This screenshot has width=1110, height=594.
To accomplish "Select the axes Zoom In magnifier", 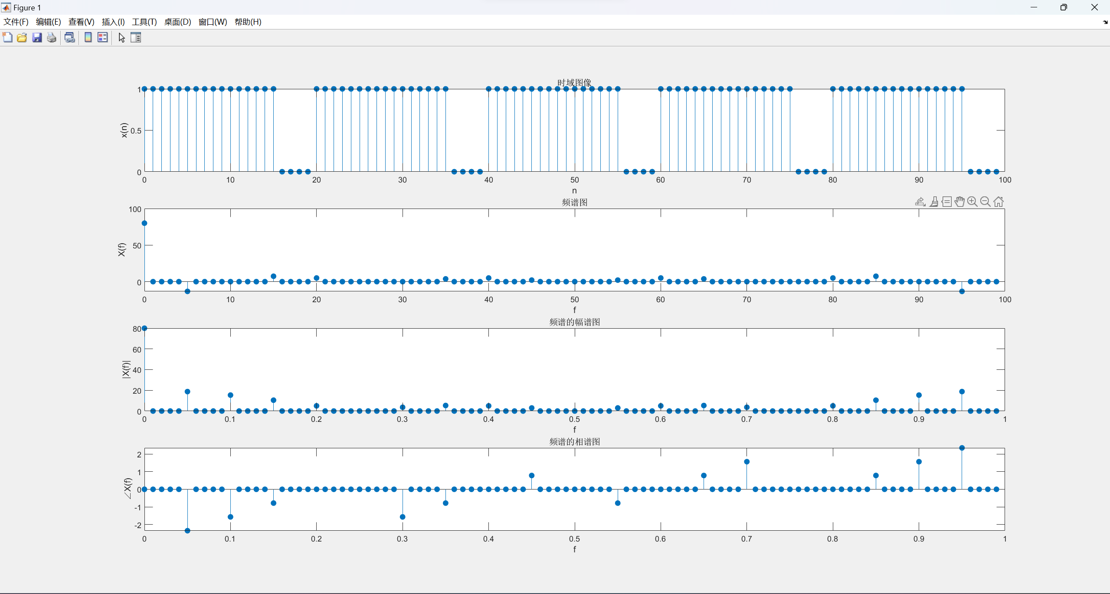I will (972, 202).
